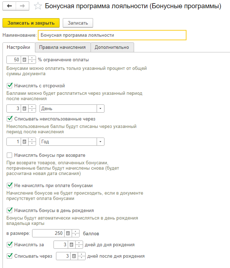The width and height of the screenshot is (230, 268).
Task: Click the form title Бонусная программа лояльности
Action: tap(133, 6)
